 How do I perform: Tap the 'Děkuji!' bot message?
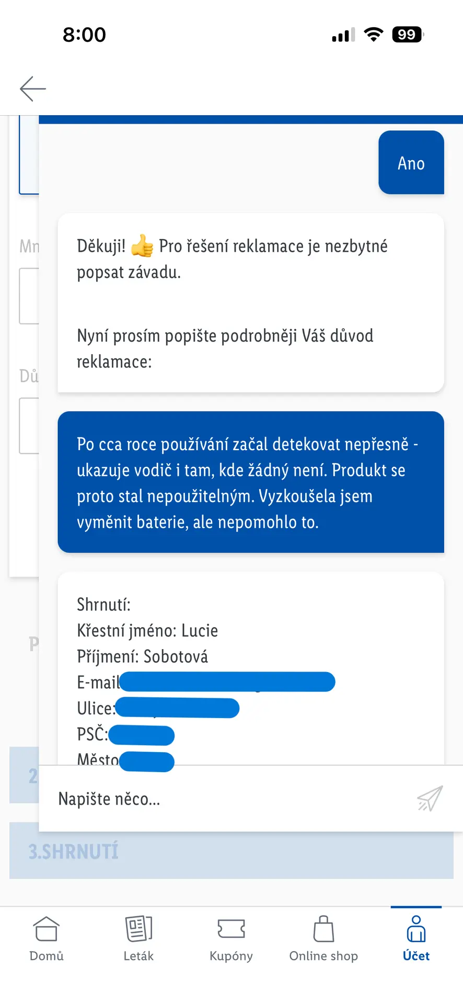tap(250, 303)
